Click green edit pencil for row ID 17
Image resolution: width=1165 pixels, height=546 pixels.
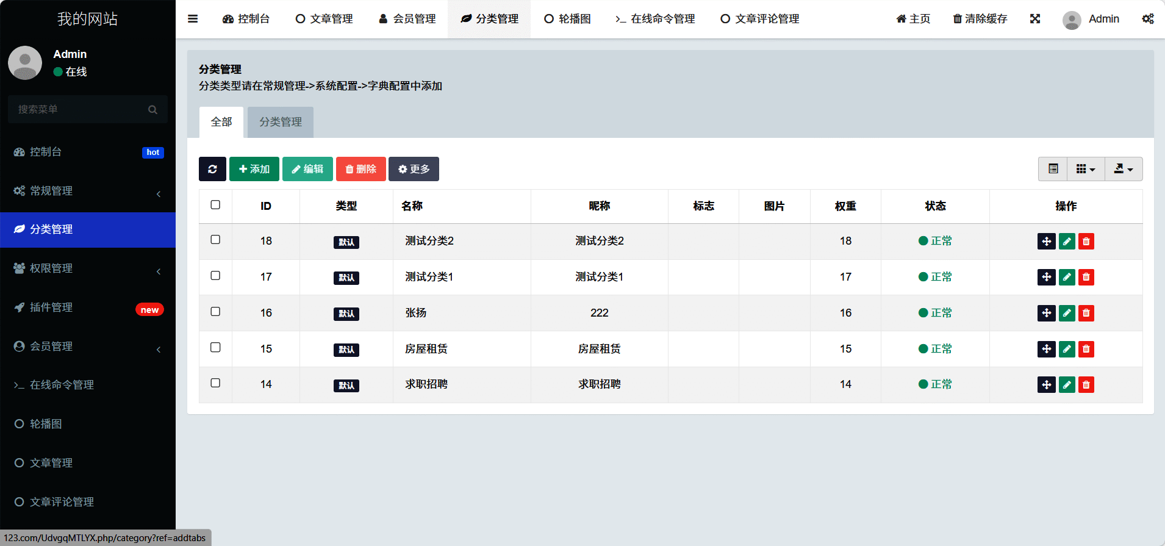[1067, 278]
